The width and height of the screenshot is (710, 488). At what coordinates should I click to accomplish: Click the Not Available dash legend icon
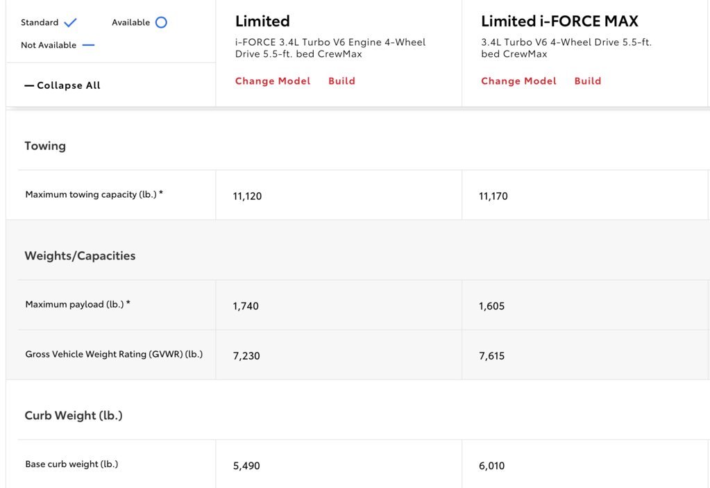[88, 45]
